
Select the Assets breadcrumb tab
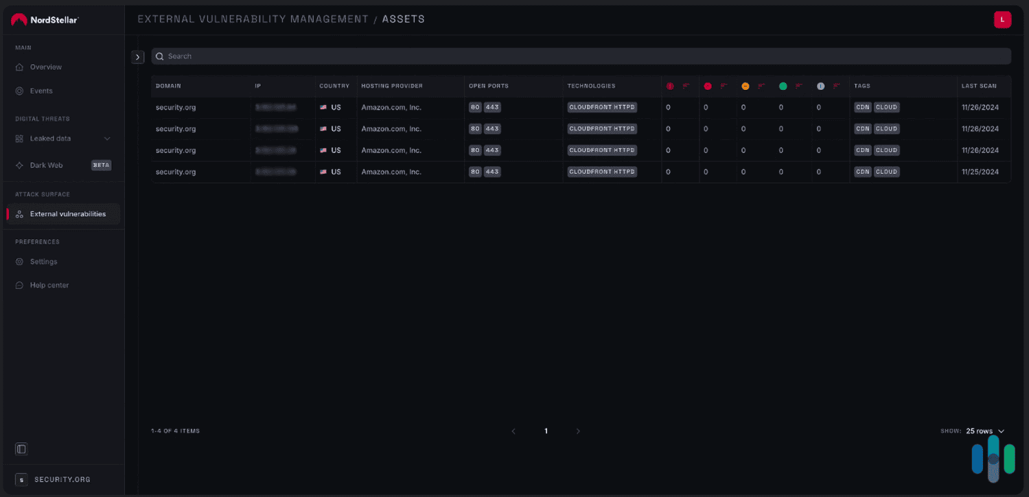click(404, 19)
